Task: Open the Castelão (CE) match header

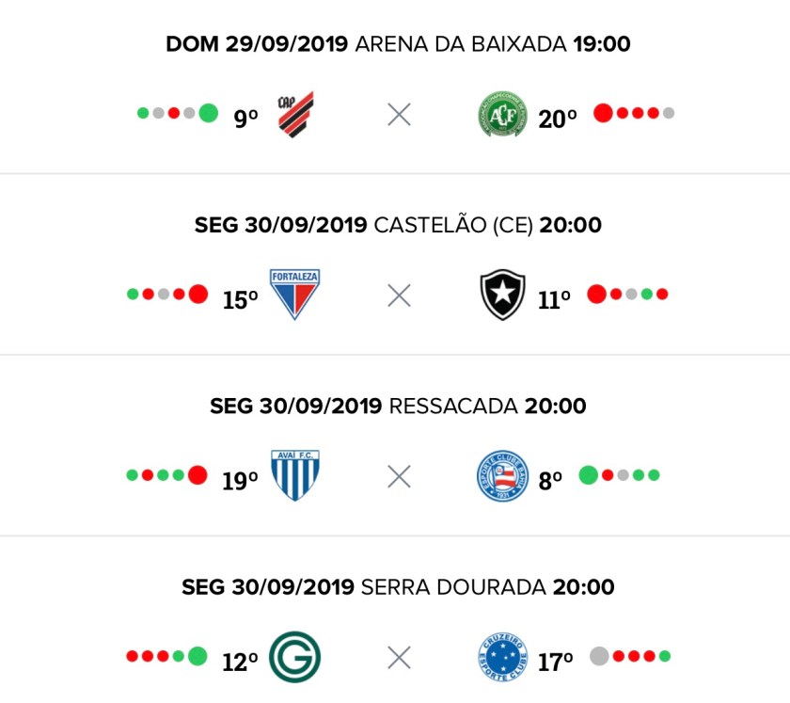Action: 398,226
